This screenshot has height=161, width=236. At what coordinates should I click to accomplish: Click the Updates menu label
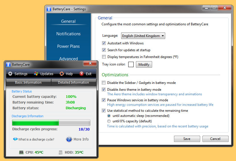[x=47, y=74]
